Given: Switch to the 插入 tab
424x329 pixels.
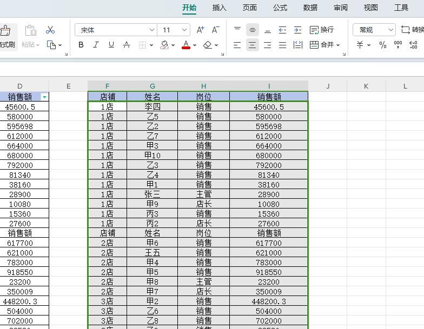Looking at the screenshot, I should (x=220, y=8).
